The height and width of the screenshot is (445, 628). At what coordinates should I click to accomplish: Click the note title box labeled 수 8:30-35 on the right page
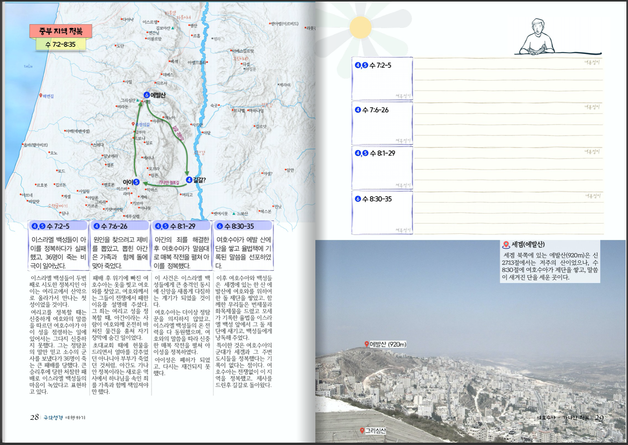click(382, 212)
